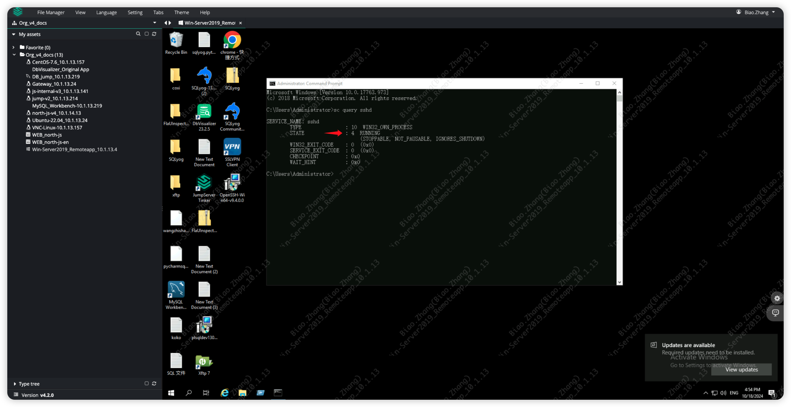The height and width of the screenshot is (407, 791).
Task: Select the plsqldev130 installer icon
Action: click(x=204, y=328)
